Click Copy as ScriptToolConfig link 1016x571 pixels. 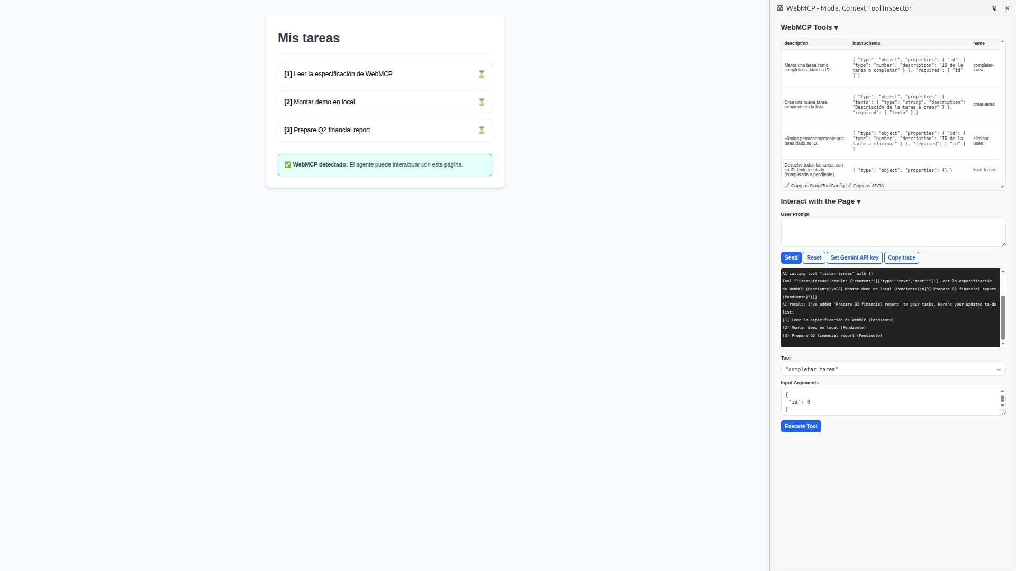814,186
